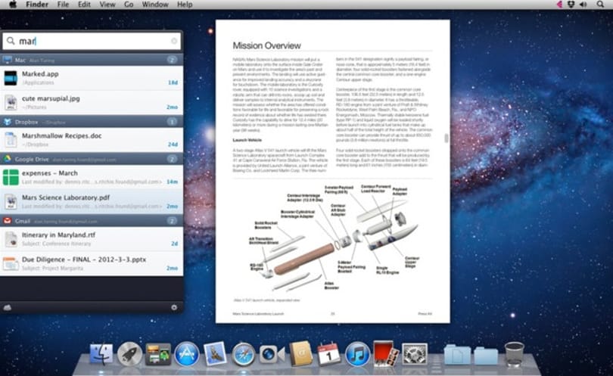Open Mail eagle stamp icon in Dock
The height and width of the screenshot is (376, 613).
tap(215, 354)
